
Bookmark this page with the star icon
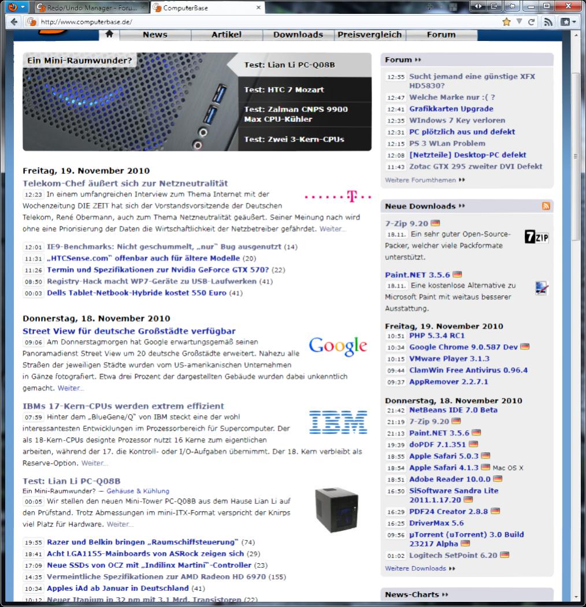point(506,22)
